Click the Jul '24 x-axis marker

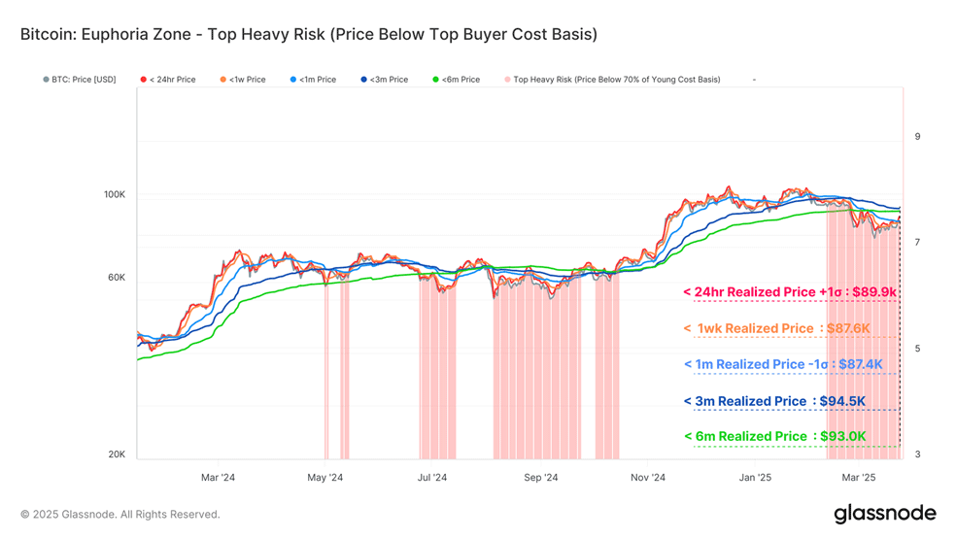pyautogui.click(x=432, y=478)
